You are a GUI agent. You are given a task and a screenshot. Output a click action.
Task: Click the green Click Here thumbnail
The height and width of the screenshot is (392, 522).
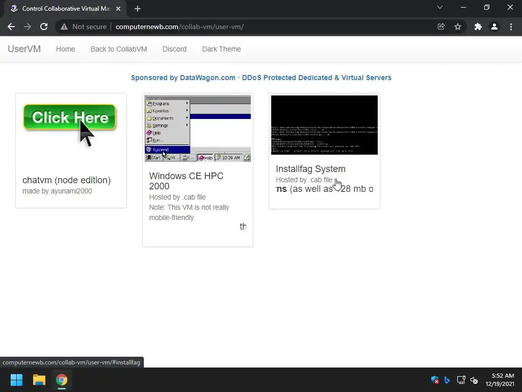69,125
